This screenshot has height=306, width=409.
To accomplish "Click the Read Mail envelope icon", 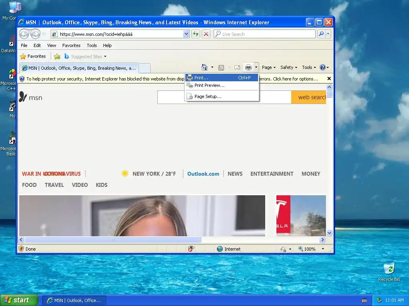I will (237, 67).
